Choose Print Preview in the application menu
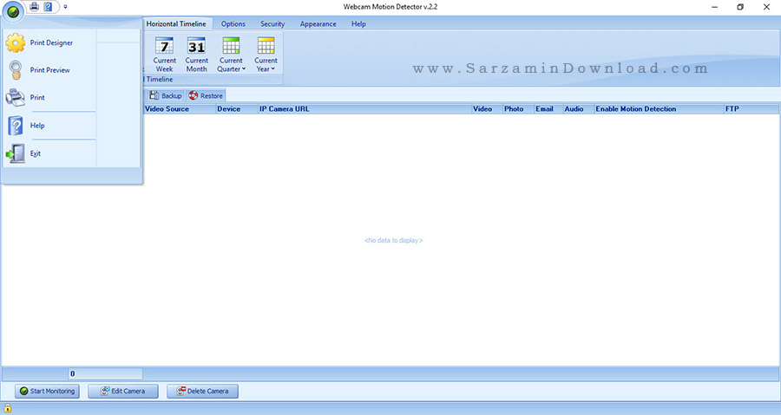781x415 pixels. coord(49,70)
